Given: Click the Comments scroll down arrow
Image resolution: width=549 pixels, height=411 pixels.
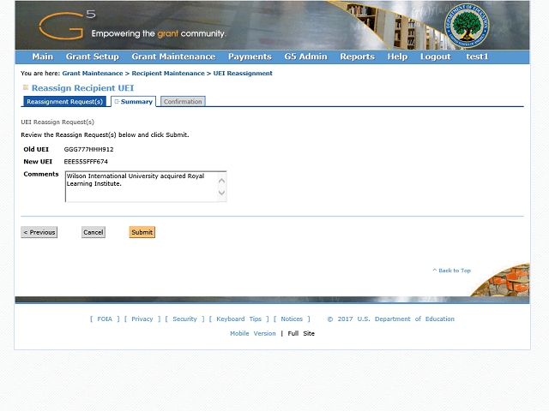Looking at the screenshot, I should coord(221,193).
